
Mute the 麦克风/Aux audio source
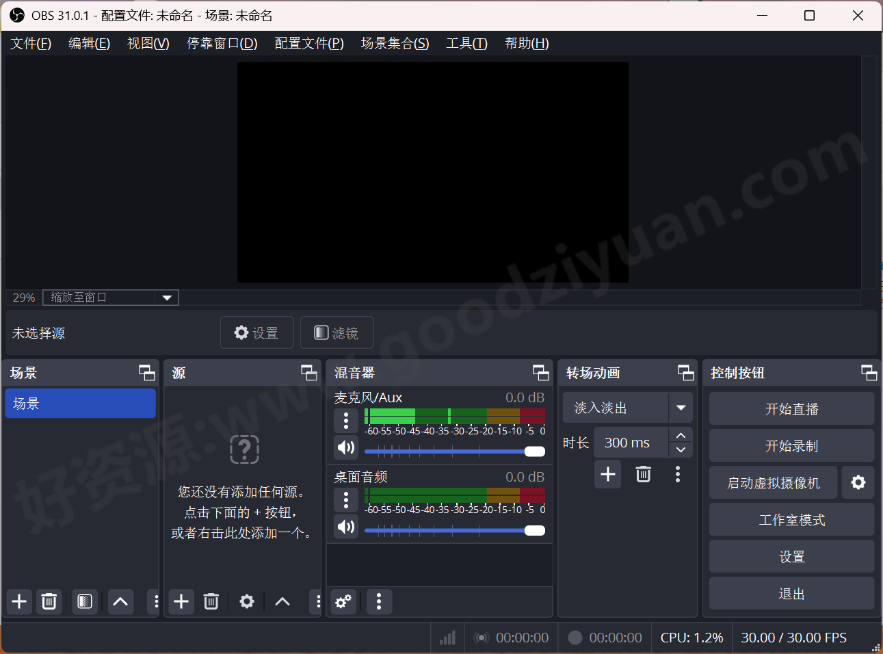(x=346, y=447)
